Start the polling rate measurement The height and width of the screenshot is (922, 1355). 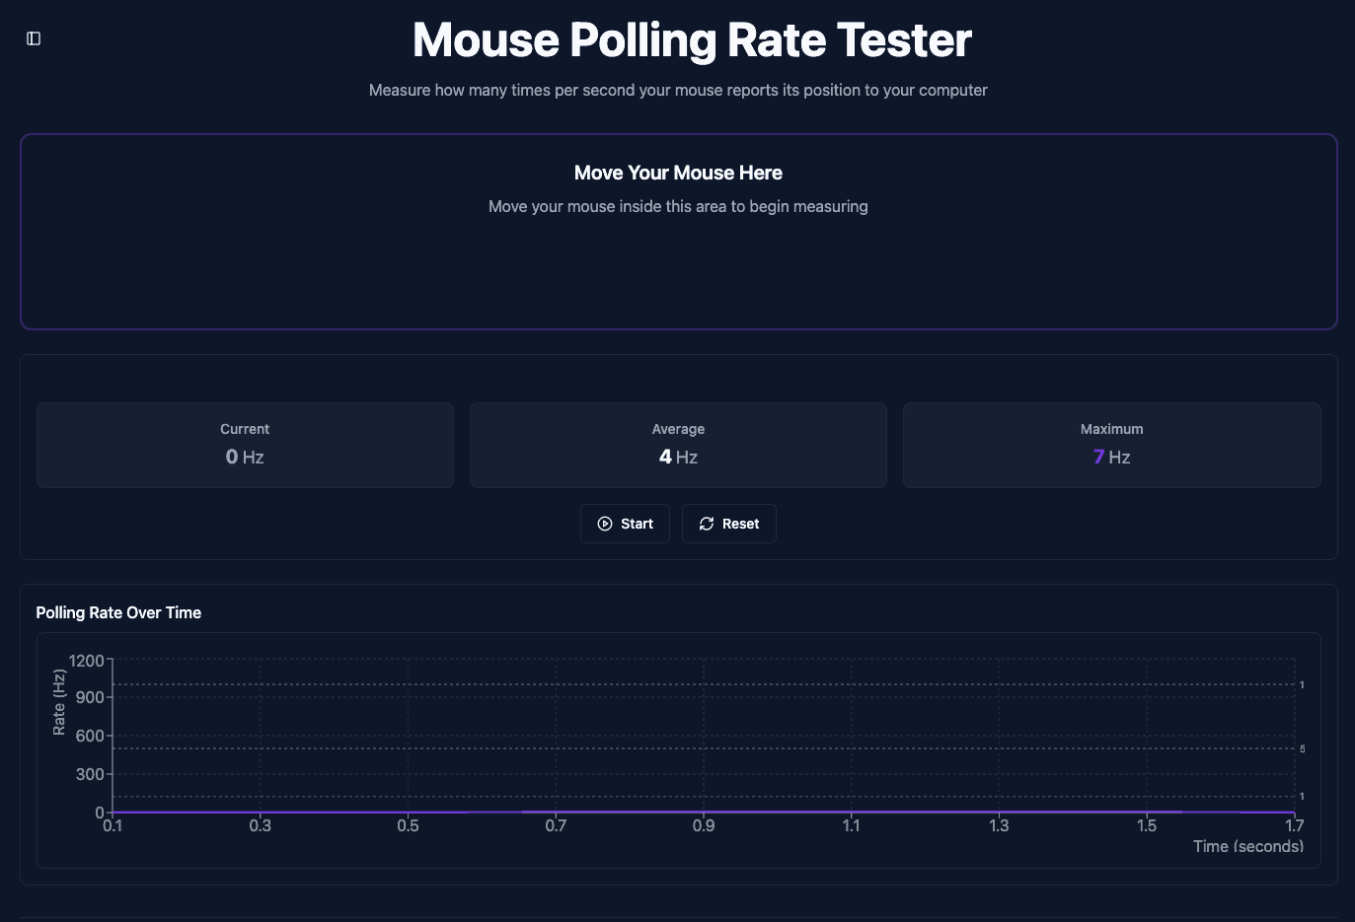point(625,524)
